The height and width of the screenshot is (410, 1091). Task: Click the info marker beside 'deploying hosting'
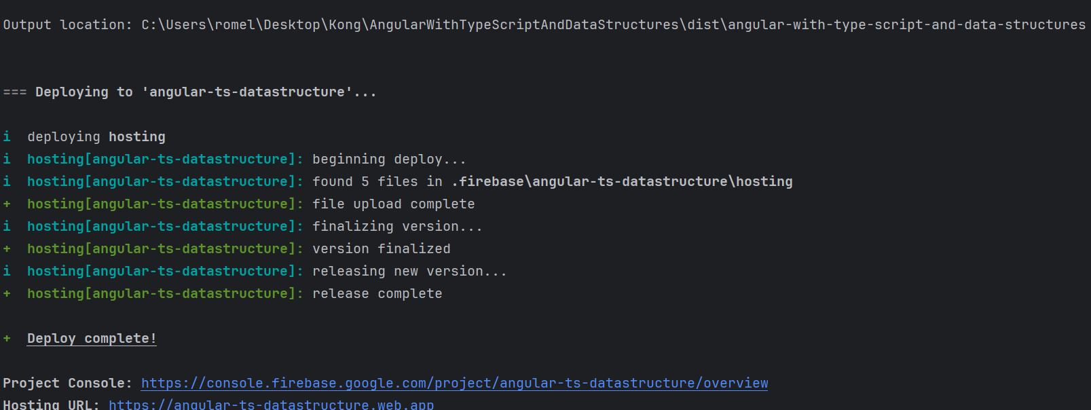pos(7,136)
